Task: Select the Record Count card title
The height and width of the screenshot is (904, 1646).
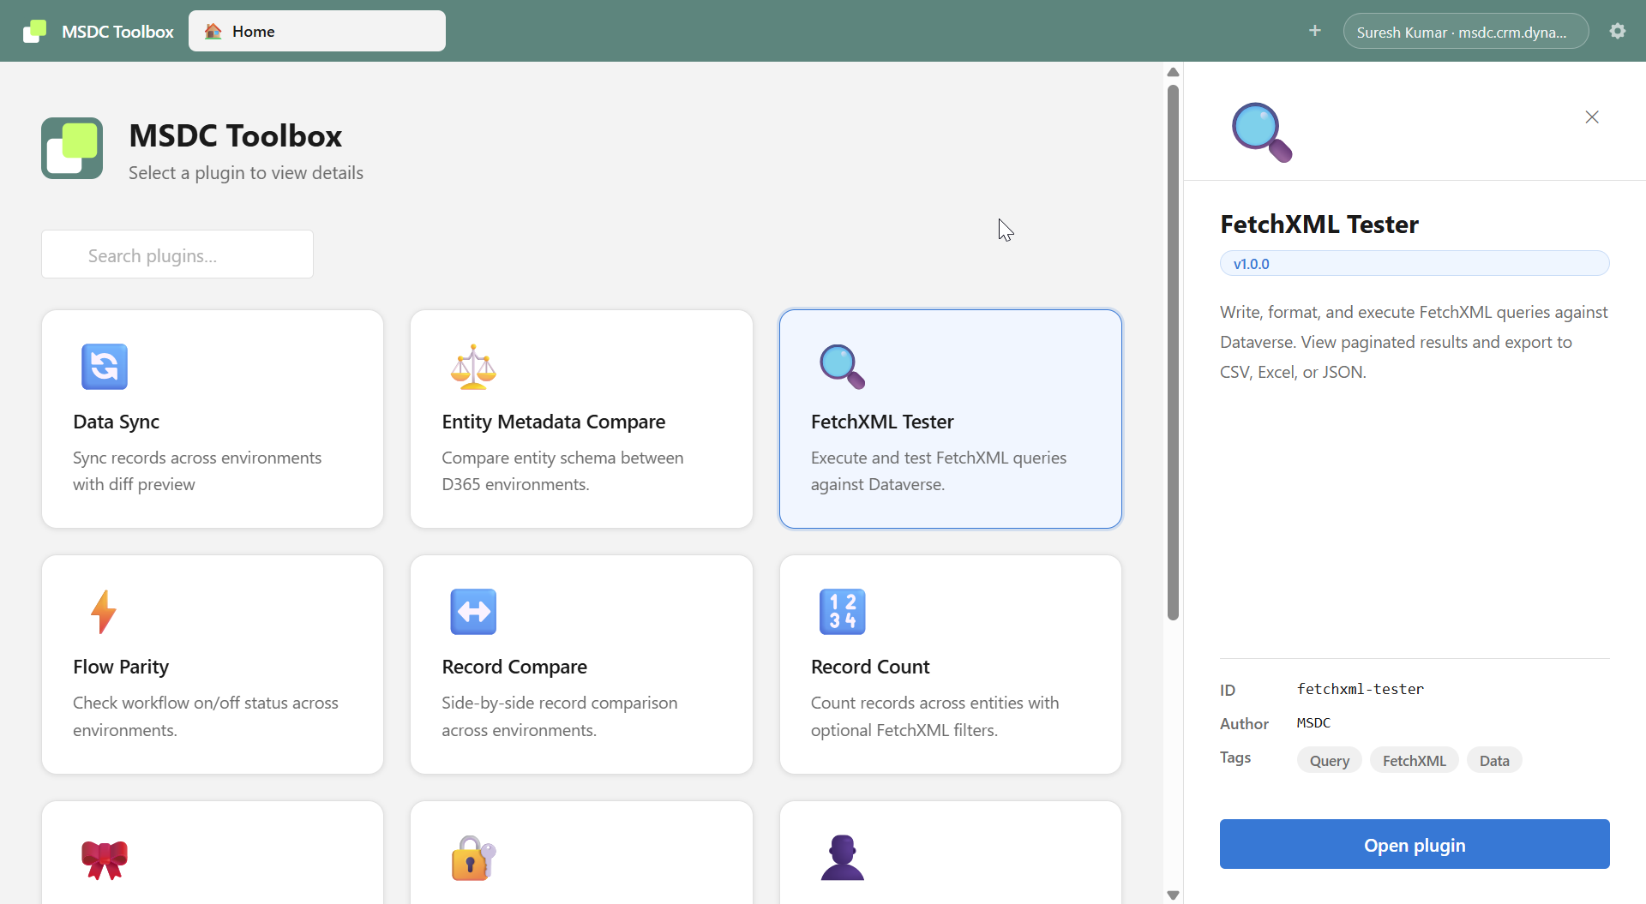Action: click(870, 667)
